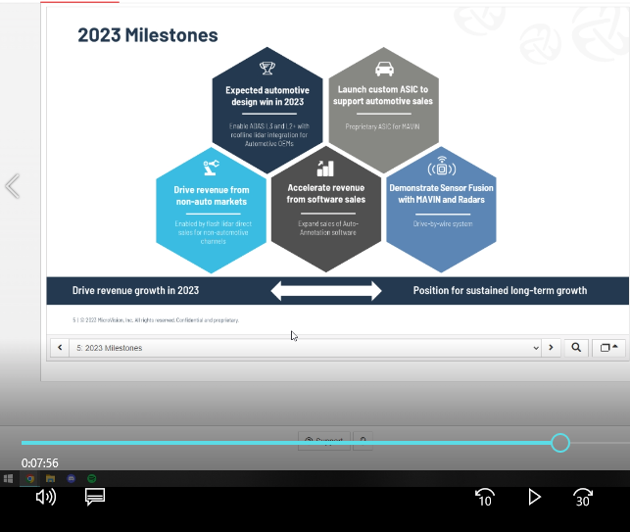This screenshot has height=532, width=630.
Task: Click the progress bar scrubber handle
Action: click(x=560, y=443)
